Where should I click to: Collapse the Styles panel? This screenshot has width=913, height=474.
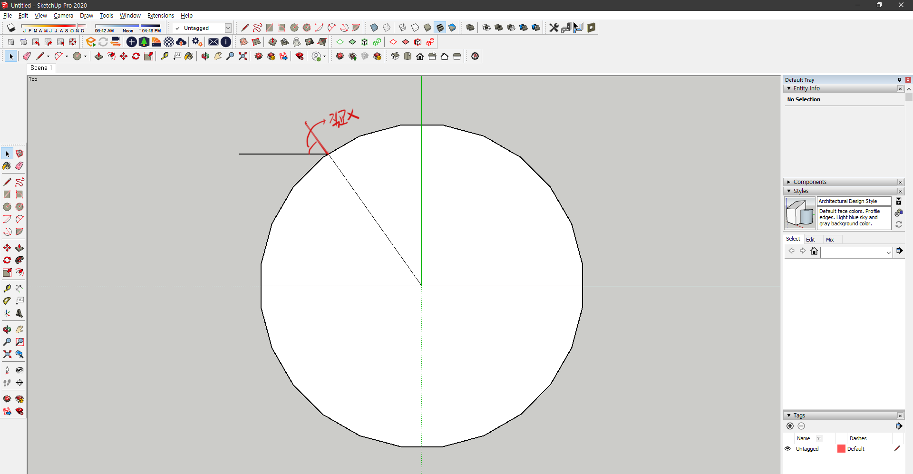789,191
